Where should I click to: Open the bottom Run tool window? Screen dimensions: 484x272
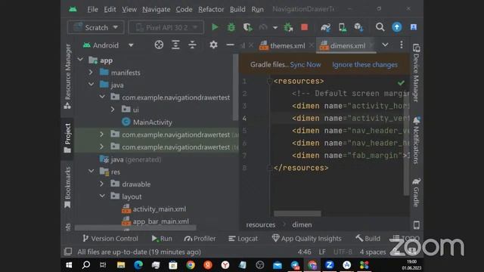[162, 239]
